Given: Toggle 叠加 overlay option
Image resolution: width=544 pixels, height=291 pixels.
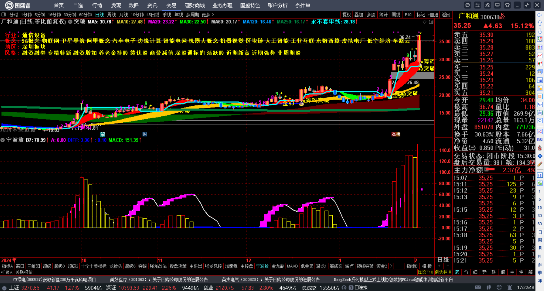Looking at the screenshot, I should click(x=359, y=15).
